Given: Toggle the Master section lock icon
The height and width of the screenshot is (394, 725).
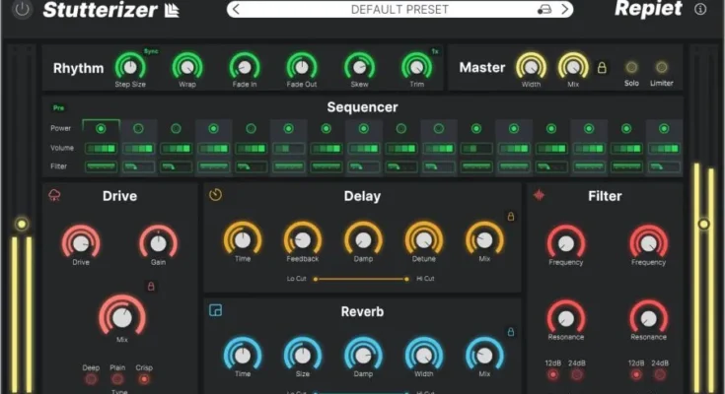Looking at the screenshot, I should pyautogui.click(x=602, y=67).
